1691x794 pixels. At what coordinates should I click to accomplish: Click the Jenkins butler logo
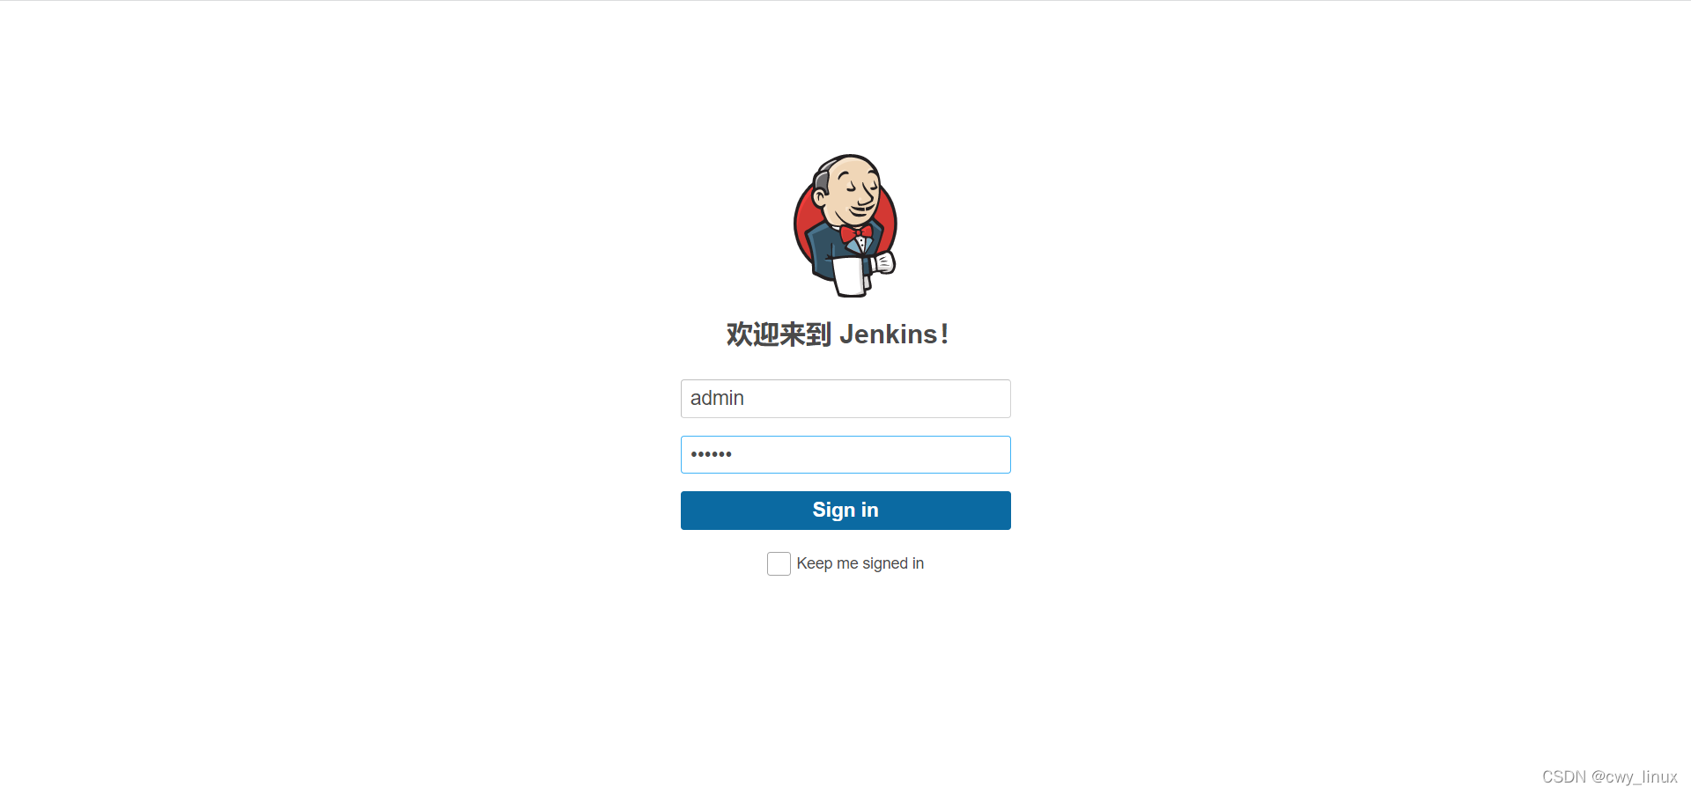(x=845, y=225)
